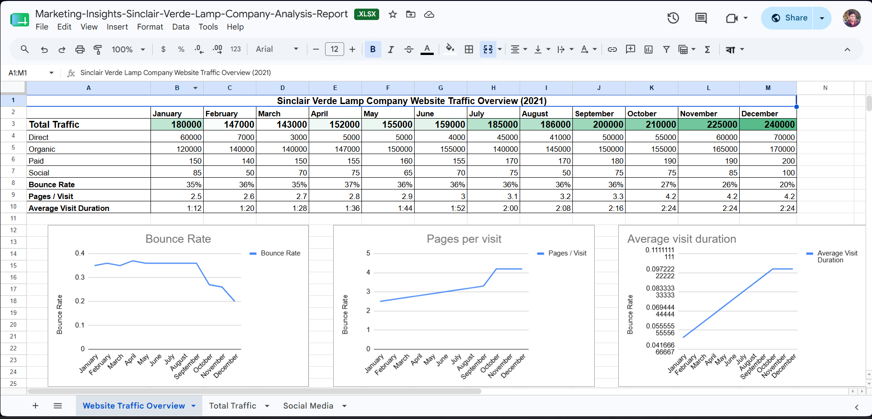Open the Edit menu
This screenshot has height=419, width=872.
coord(64,27)
